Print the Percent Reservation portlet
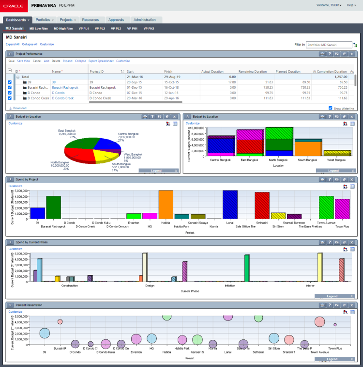This screenshot has width=363, height=367. pyautogui.click(x=322, y=305)
